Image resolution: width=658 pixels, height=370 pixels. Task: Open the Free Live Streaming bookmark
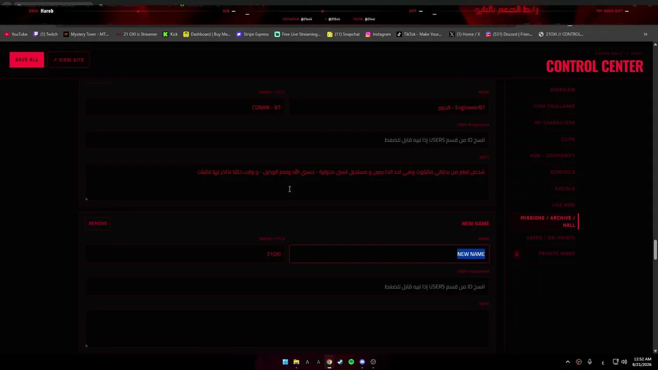coord(298,34)
